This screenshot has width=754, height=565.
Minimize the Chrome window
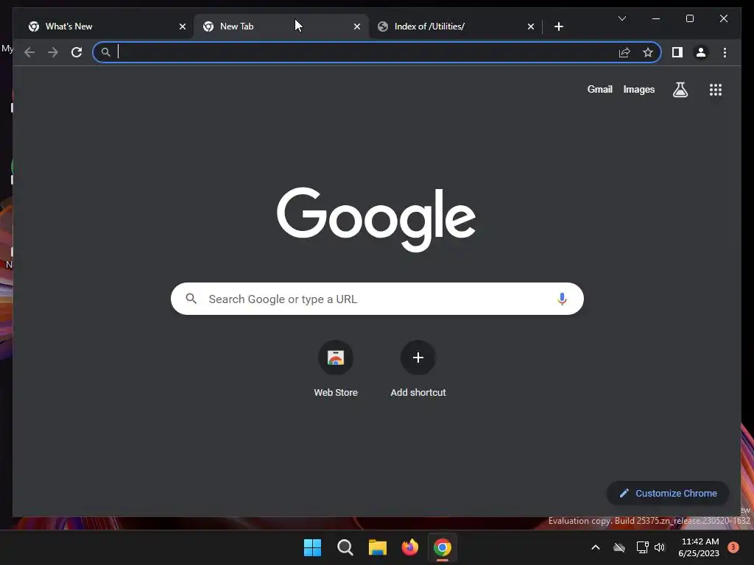[x=656, y=18]
